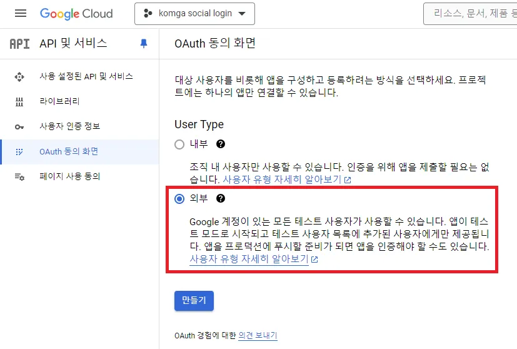Click the 사용 설정된 API 및 서비스 icon

(19, 76)
